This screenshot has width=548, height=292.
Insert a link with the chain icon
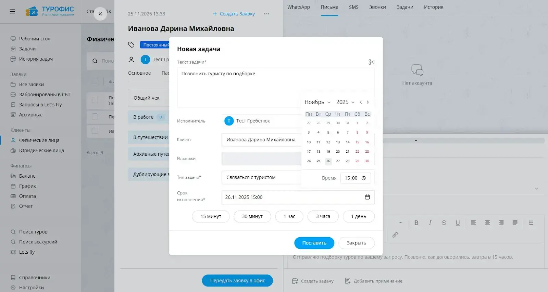(x=395, y=235)
